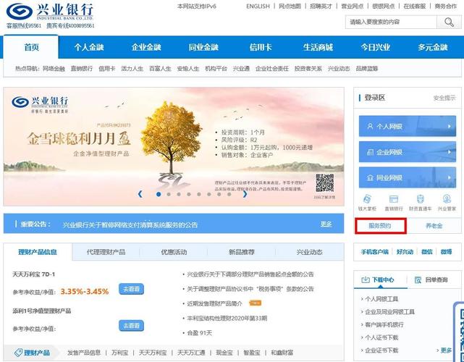
Task: Open the 暂停网络支付清算系统服务 announcement
Action: pos(130,224)
